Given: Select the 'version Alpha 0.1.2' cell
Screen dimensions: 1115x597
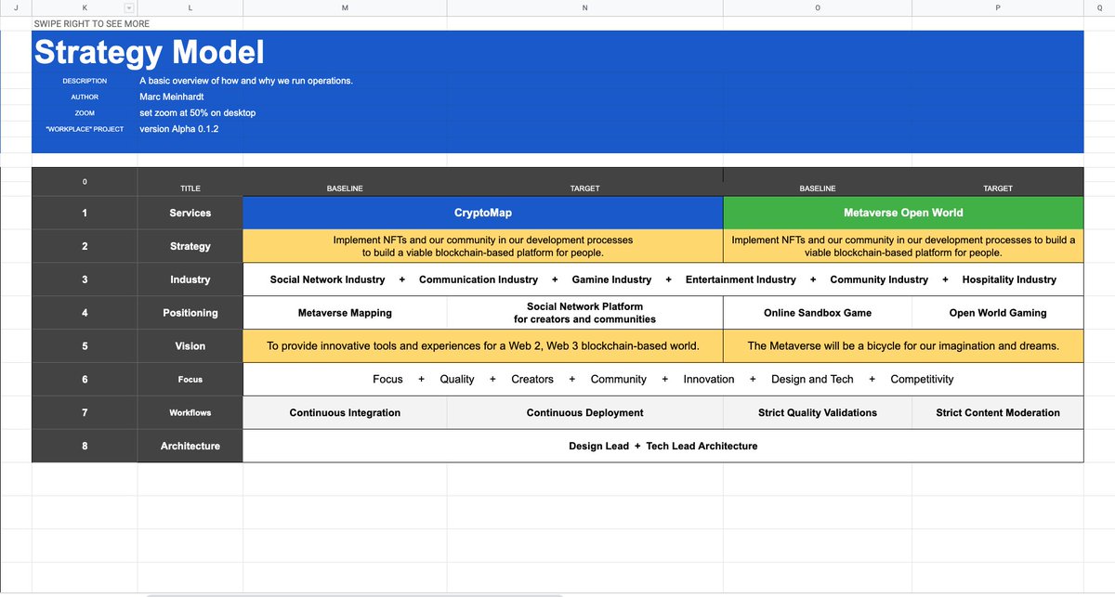Looking at the screenshot, I should tap(179, 128).
